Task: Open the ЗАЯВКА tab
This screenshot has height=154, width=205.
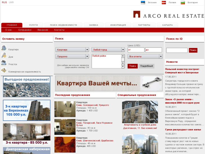Action: tap(94, 25)
